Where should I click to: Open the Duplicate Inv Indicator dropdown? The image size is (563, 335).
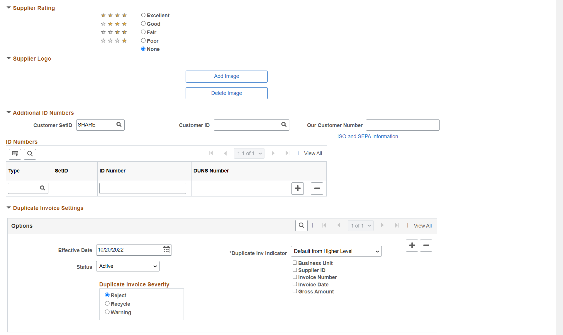click(336, 251)
